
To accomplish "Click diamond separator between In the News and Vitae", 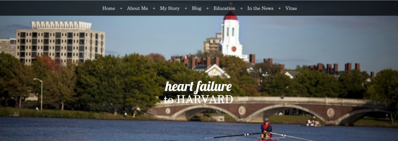I will point(279,8).
